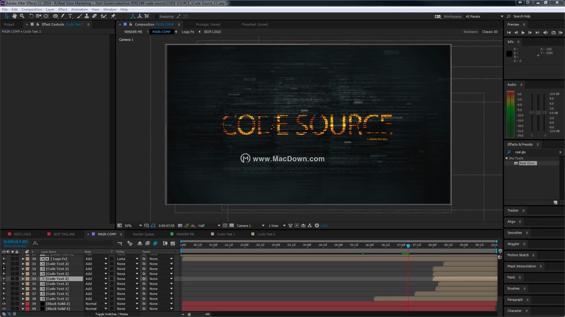Select the Real Glow effect preset
This screenshot has height=317, width=565.
tap(527, 163)
